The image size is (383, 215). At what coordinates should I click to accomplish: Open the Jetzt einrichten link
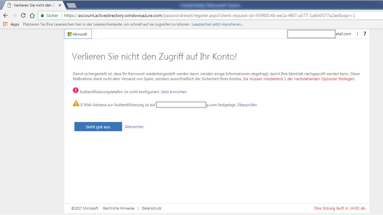coord(173,92)
